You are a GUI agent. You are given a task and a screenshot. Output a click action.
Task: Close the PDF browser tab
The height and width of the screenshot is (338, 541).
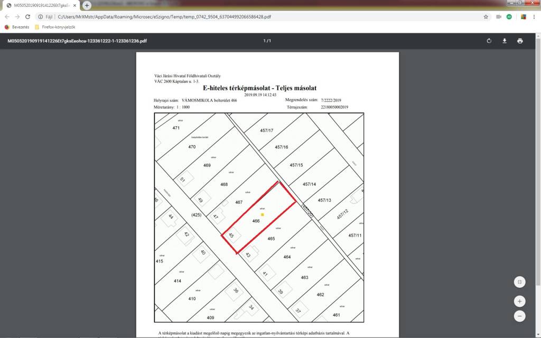[x=74, y=5]
